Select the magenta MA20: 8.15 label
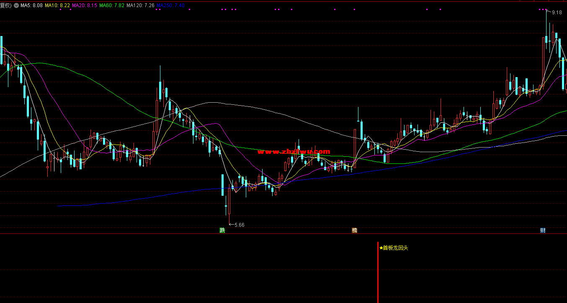The image size is (567, 303). coord(85,5)
